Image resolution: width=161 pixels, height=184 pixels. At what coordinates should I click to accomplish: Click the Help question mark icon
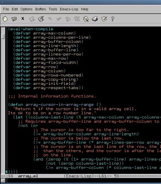112,19
